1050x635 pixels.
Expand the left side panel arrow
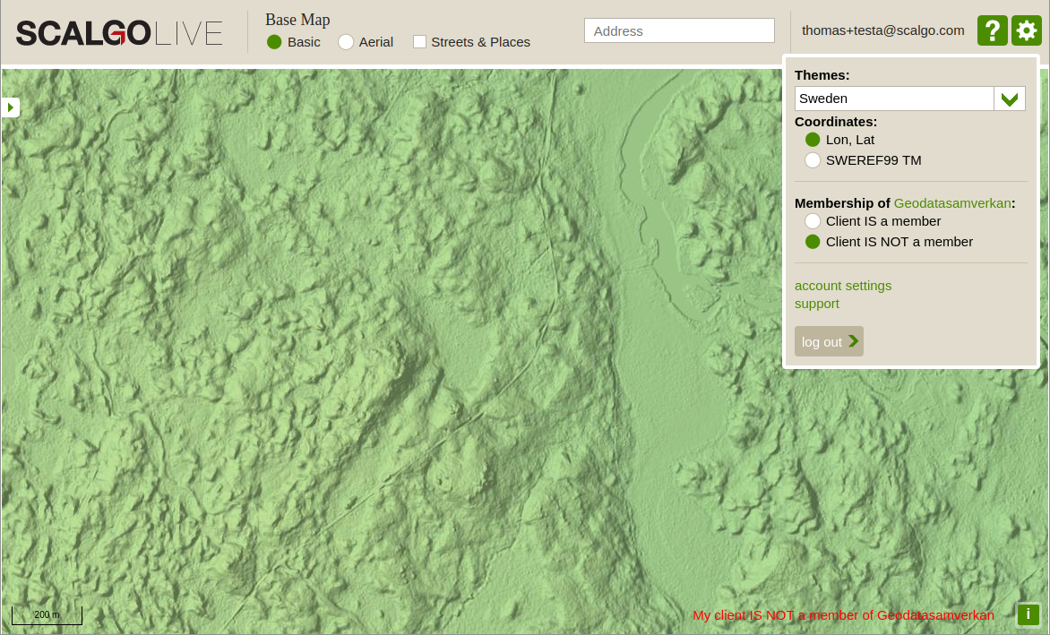click(x=10, y=107)
